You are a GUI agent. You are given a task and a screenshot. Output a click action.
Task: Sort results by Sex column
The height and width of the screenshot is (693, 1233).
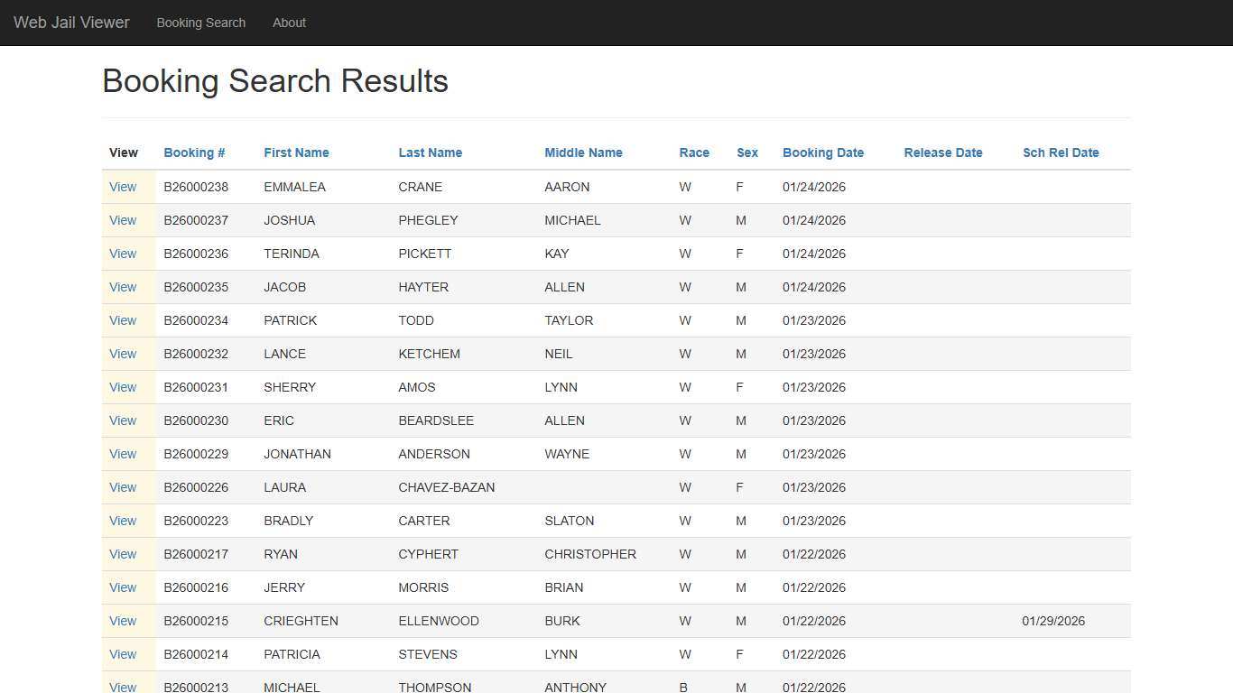[x=747, y=152]
